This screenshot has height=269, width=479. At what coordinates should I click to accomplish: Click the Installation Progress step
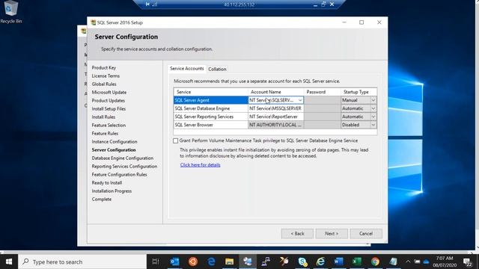click(x=112, y=191)
